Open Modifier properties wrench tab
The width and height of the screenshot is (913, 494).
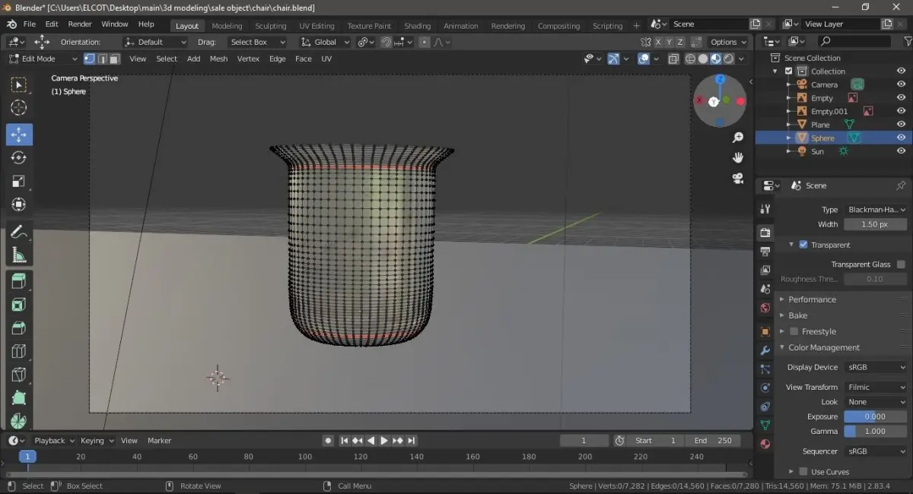[765, 350]
